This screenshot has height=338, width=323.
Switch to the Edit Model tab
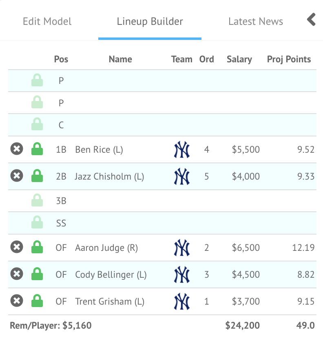pyautogui.click(x=47, y=22)
